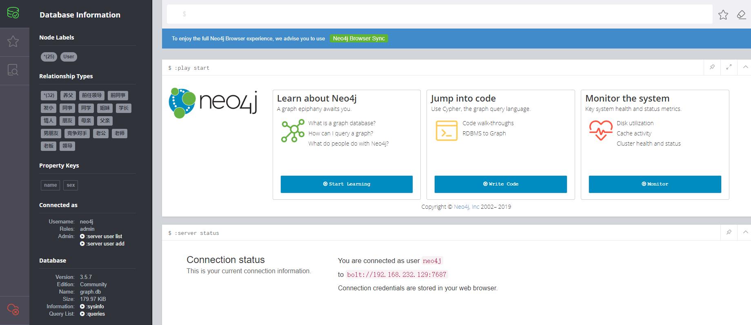Viewport: 751px width, 325px height.
Task: Pin the :play start frame
Action: pyautogui.click(x=712, y=67)
